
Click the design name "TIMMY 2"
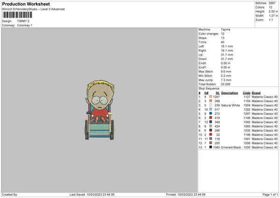tap(23, 21)
